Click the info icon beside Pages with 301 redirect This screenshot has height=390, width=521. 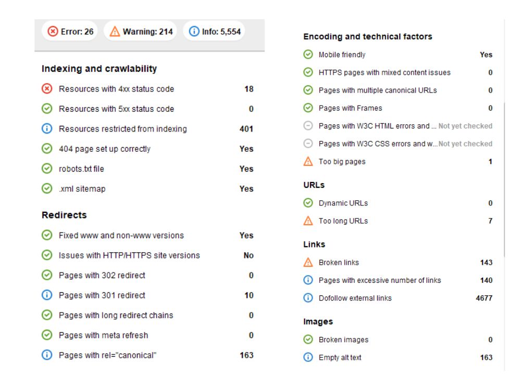point(47,295)
